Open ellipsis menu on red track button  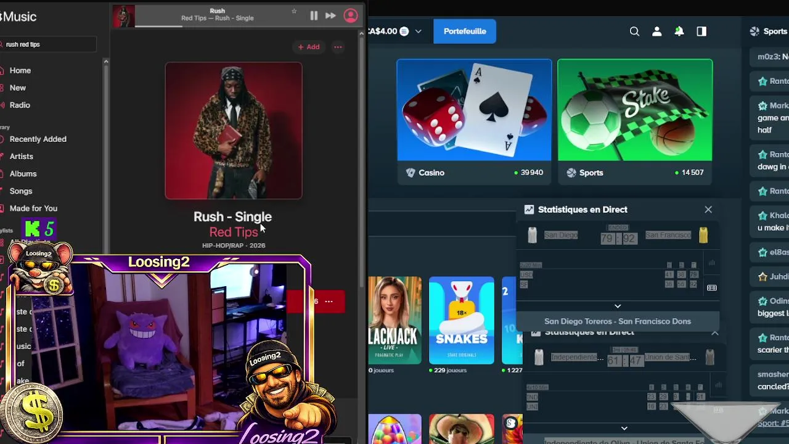tap(329, 302)
